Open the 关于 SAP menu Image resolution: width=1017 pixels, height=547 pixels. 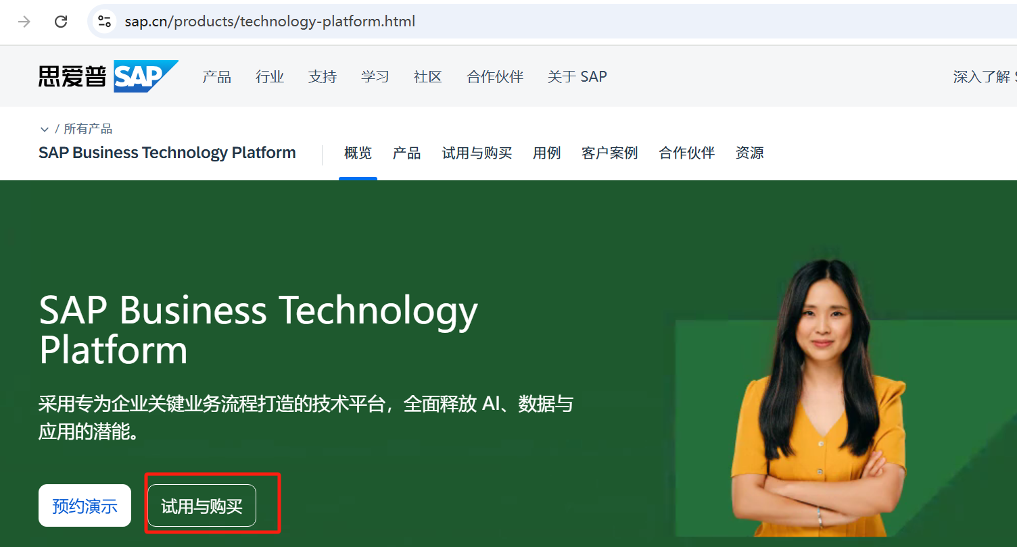point(577,77)
